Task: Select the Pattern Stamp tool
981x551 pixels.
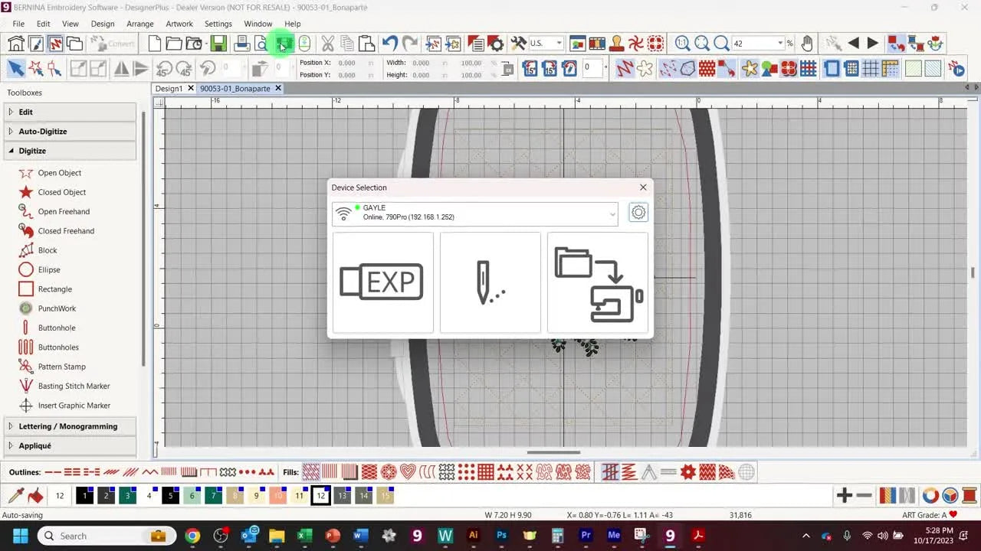Action: click(53, 367)
